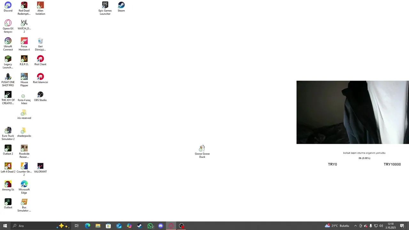Click the TRY10000 goal target label
Screen dimensions: 409x230
392,165
